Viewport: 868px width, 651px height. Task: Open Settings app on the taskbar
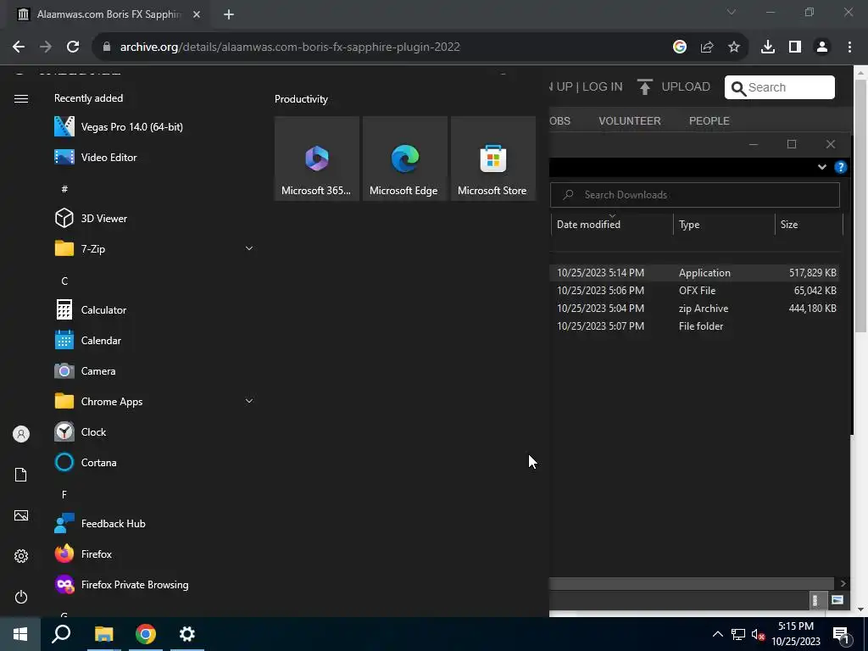pos(187,634)
